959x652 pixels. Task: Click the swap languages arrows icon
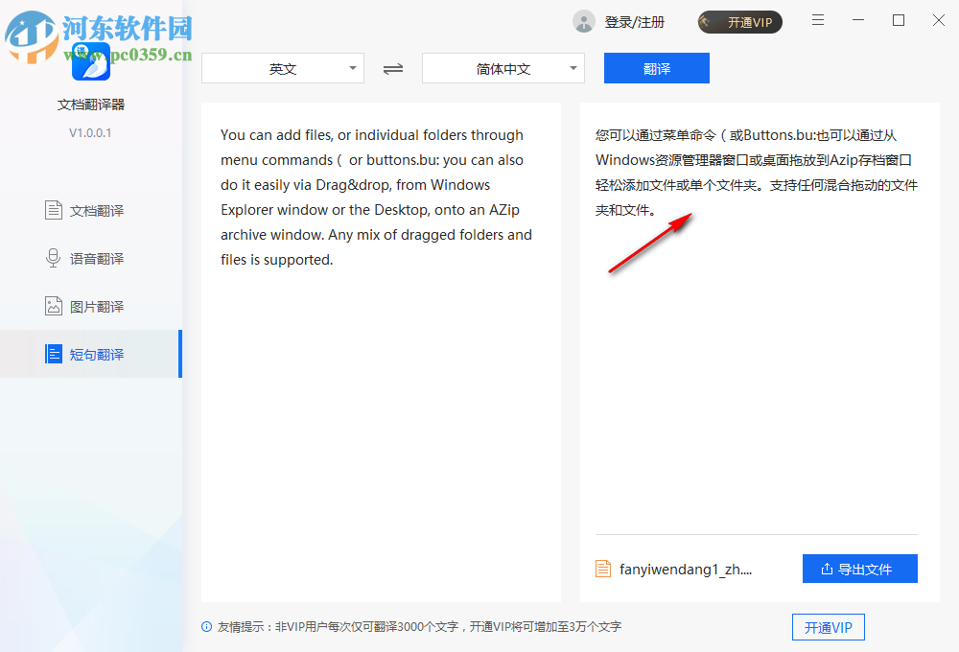392,68
